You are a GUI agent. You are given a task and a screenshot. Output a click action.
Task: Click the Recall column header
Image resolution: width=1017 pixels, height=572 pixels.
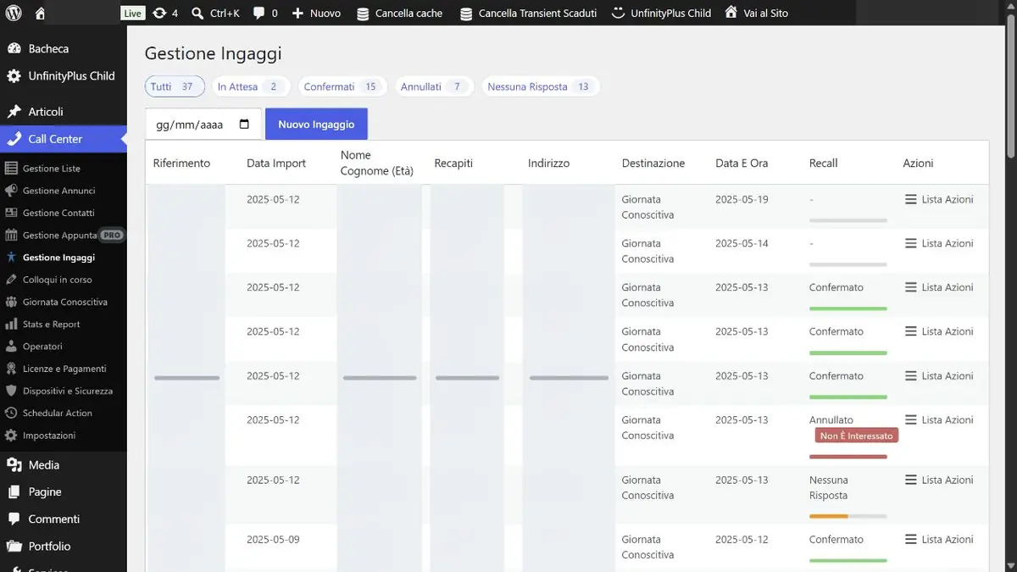pyautogui.click(x=824, y=163)
